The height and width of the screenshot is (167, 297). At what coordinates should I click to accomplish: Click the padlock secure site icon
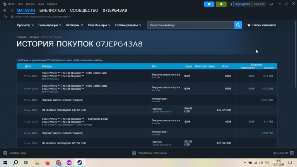click(x=12, y=17)
